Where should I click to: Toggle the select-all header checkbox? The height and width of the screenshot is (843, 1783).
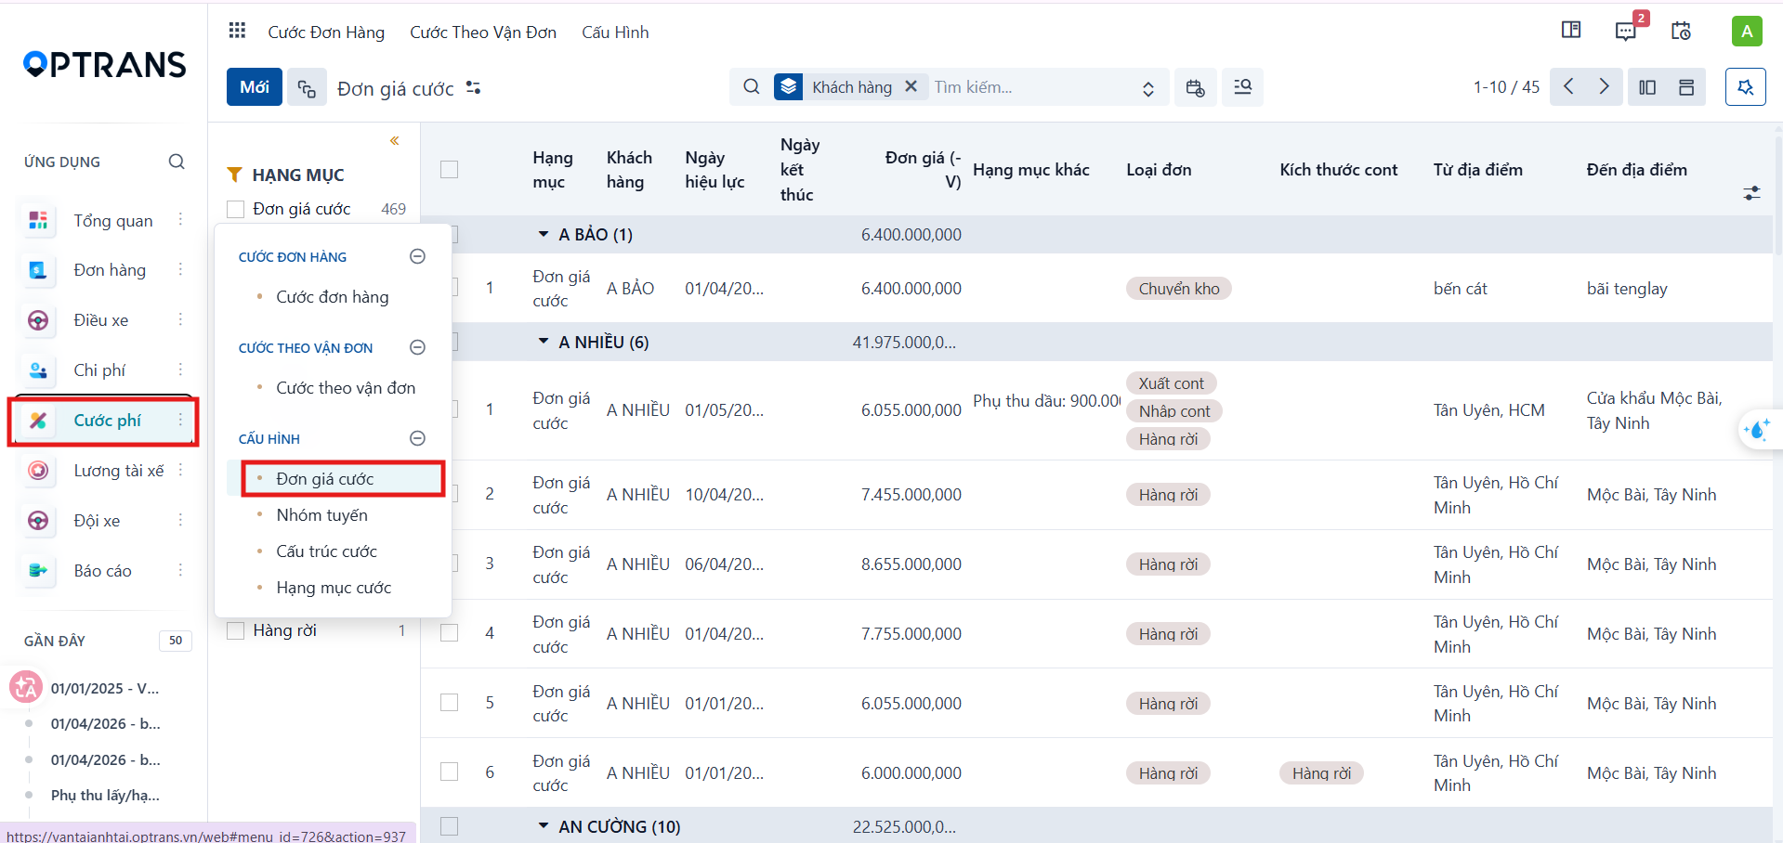450,169
